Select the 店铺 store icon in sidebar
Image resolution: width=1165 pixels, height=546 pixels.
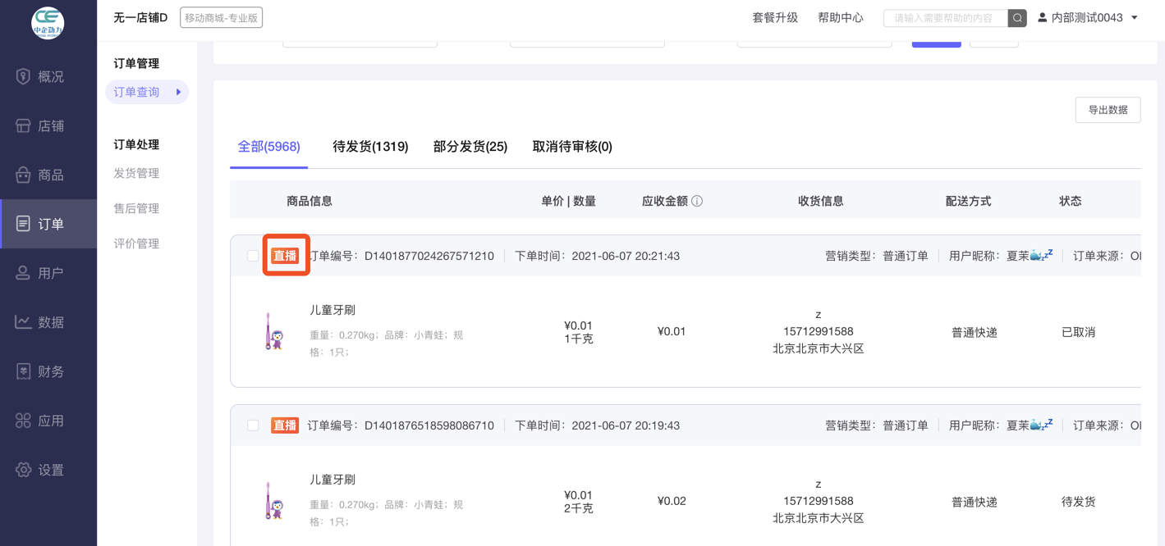pos(23,125)
